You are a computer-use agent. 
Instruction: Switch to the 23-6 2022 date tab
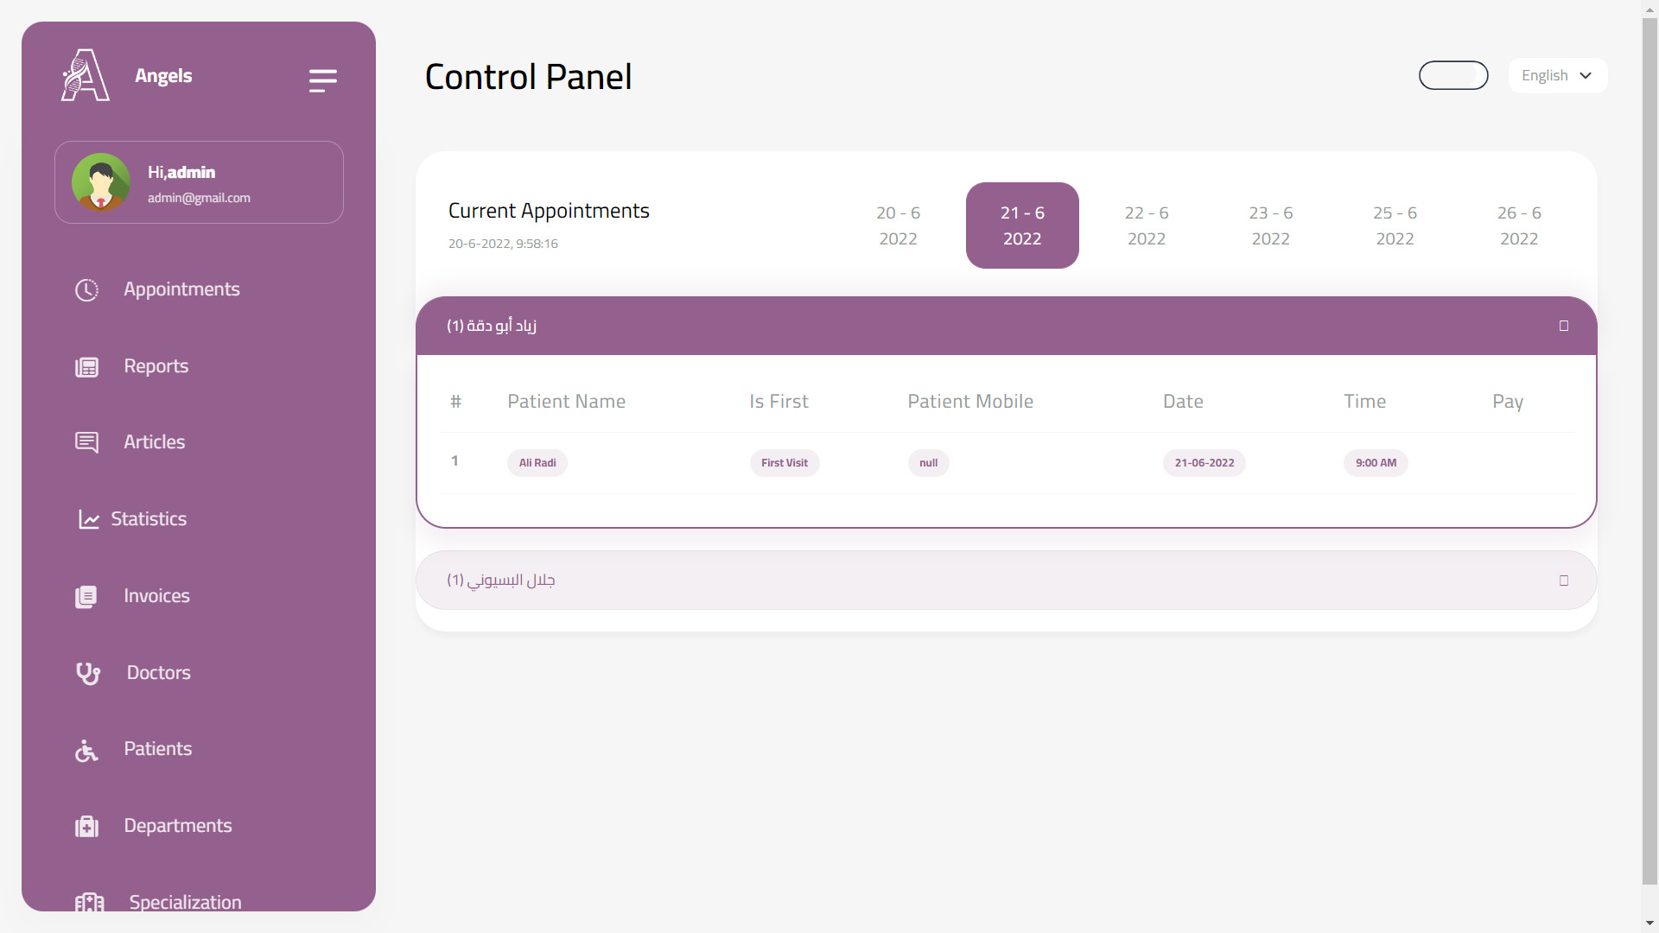(1270, 225)
